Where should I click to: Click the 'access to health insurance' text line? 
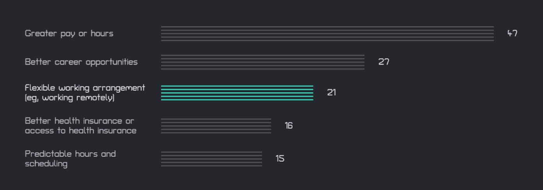point(80,130)
